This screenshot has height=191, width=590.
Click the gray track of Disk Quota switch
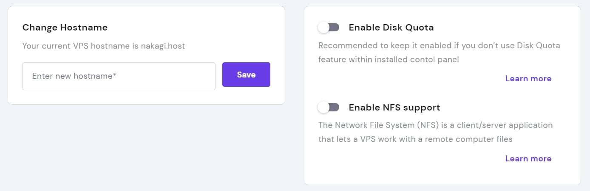(335, 28)
